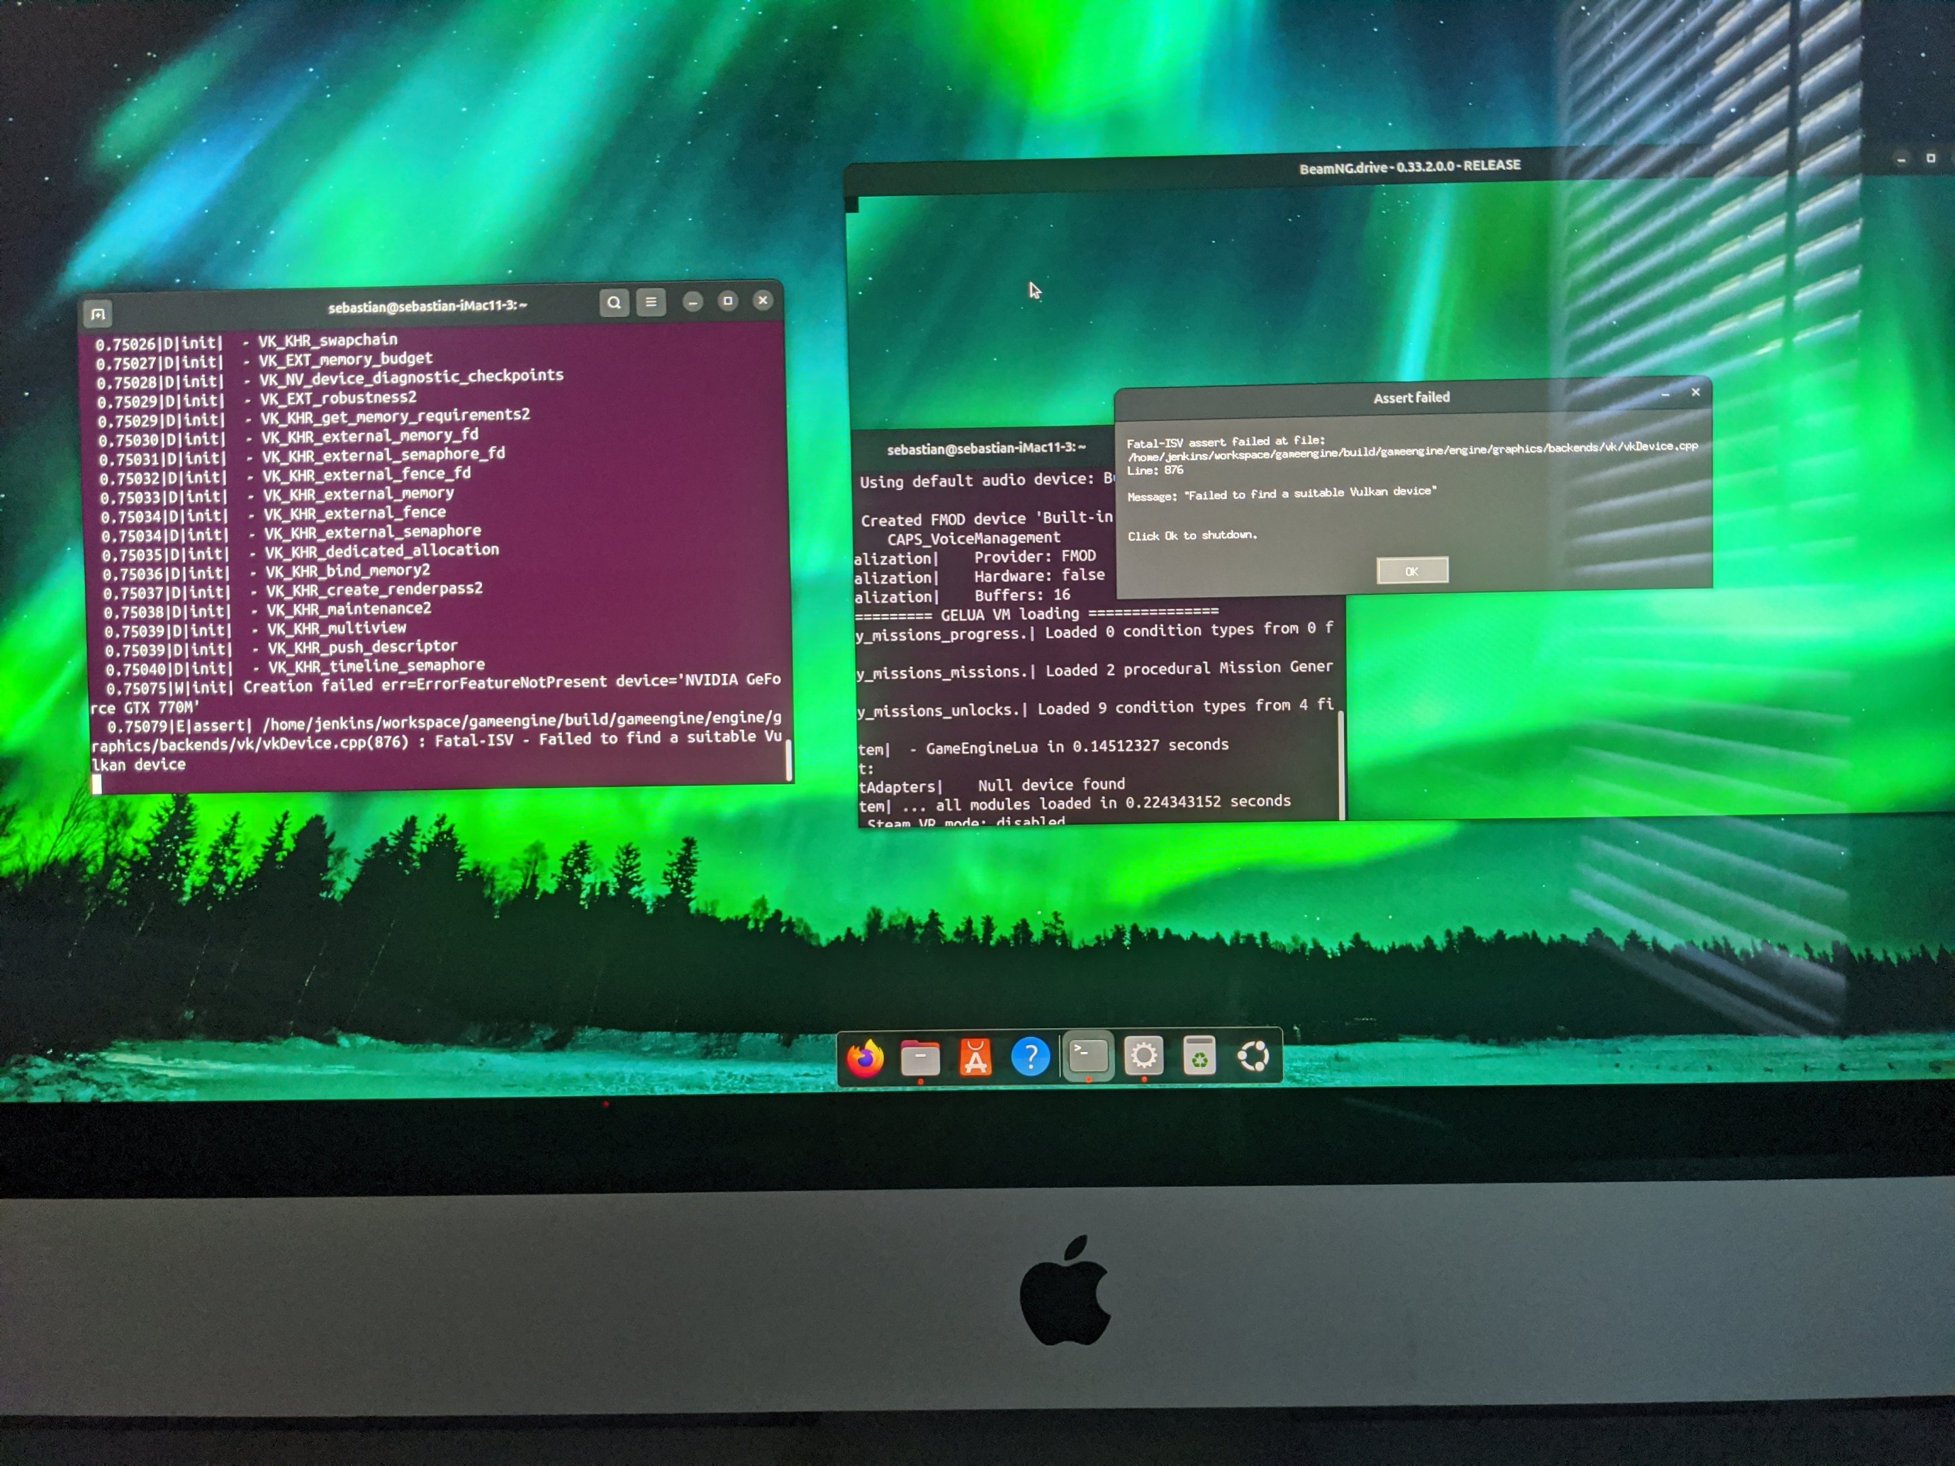1955x1466 pixels.
Task: Close the Assert failed dialog
Action: coord(1694,392)
